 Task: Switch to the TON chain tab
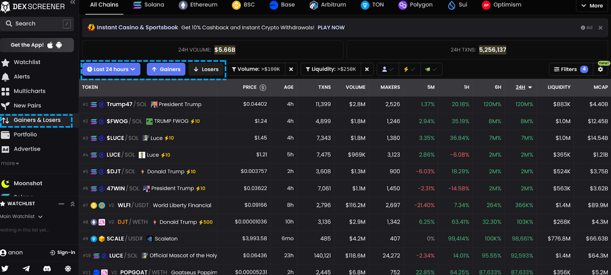[x=372, y=5]
